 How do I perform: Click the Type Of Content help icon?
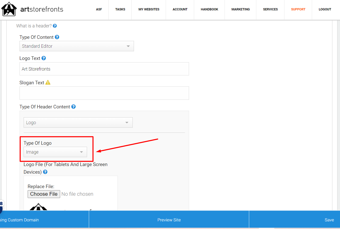tap(57, 37)
